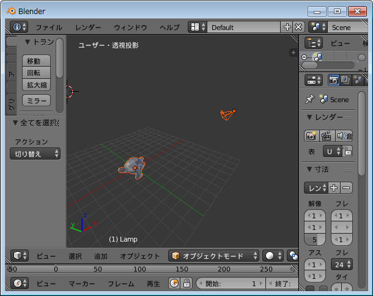This screenshot has width=373, height=296.
Task: Open the frame rate 24 dropdown
Action: 341,264
